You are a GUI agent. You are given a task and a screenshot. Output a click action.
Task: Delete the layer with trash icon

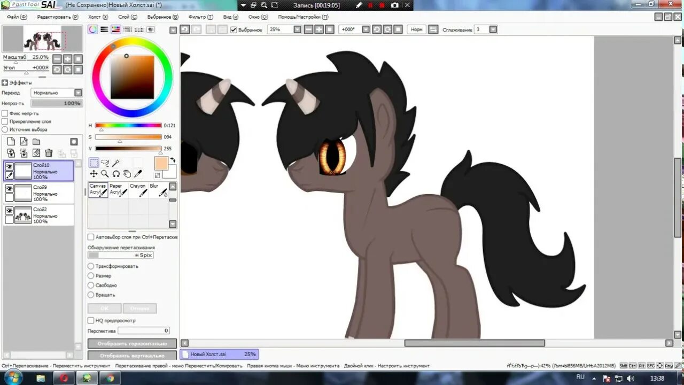click(49, 153)
